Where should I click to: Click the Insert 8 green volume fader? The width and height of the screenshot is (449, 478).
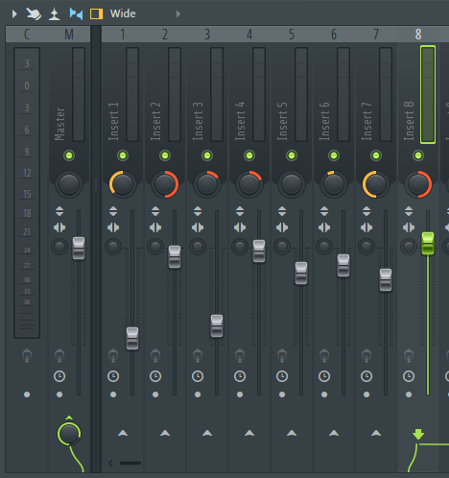tap(428, 244)
